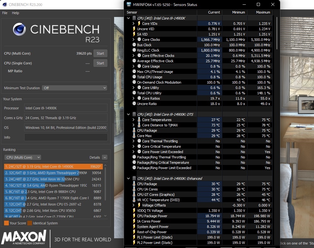This screenshot has height=248, width=314.
Task: Collapse the CPU [#0] Enhanced section
Action: [x=128, y=179]
